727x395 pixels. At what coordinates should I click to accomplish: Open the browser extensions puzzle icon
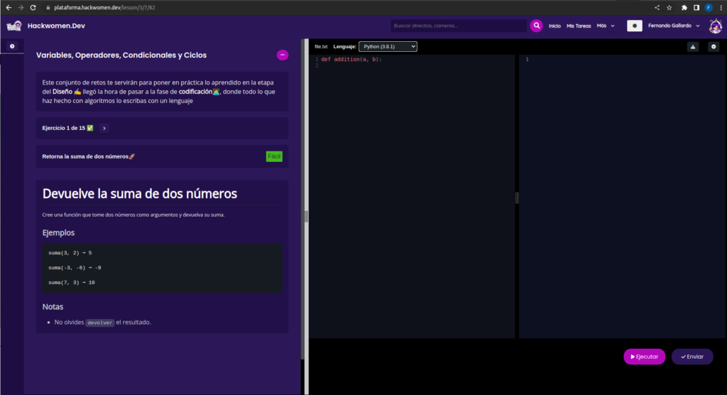click(684, 7)
